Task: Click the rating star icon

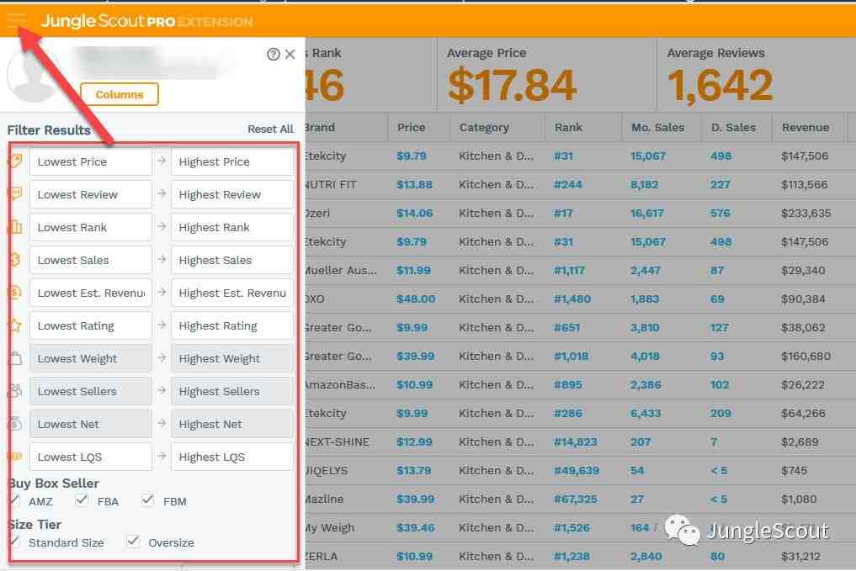Action: tap(15, 325)
